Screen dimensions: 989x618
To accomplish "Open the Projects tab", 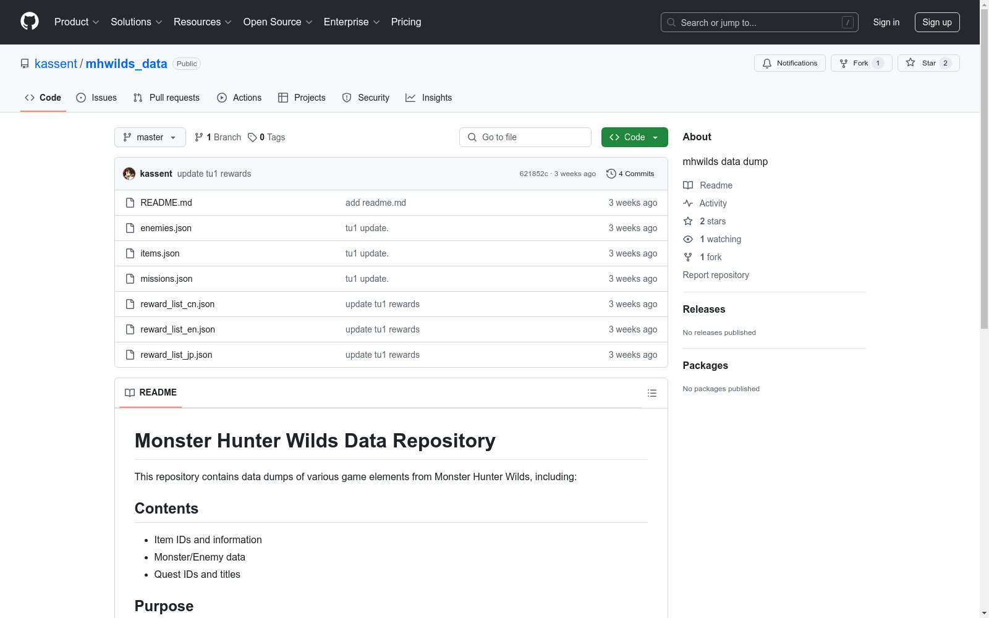I will 302,98.
